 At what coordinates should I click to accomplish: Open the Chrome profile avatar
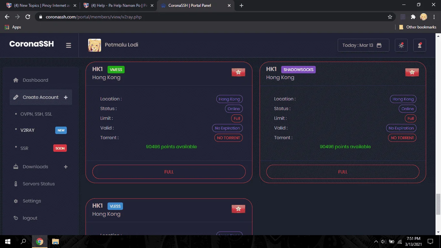(x=424, y=17)
